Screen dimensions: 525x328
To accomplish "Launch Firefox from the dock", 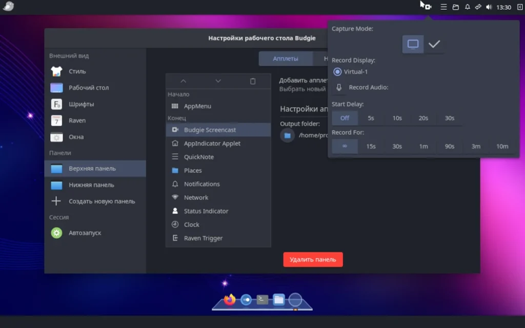I will click(230, 299).
